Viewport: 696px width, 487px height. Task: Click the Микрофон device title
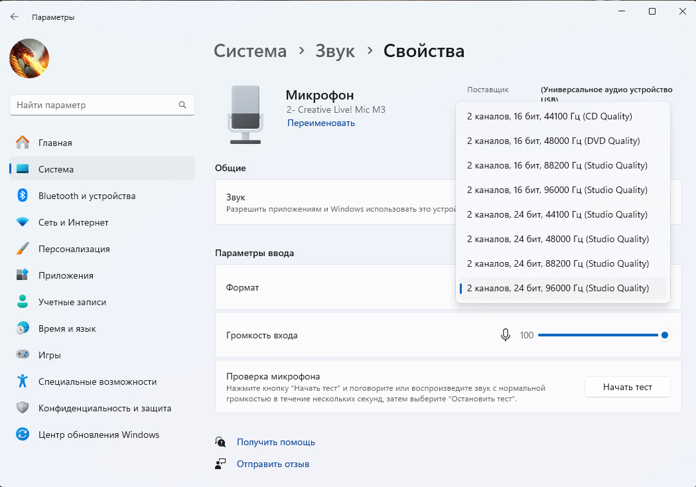click(x=320, y=95)
